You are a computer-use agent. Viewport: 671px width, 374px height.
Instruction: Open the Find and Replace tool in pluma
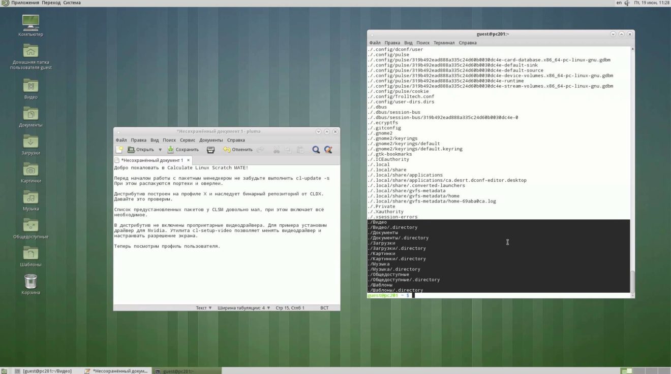coord(328,150)
